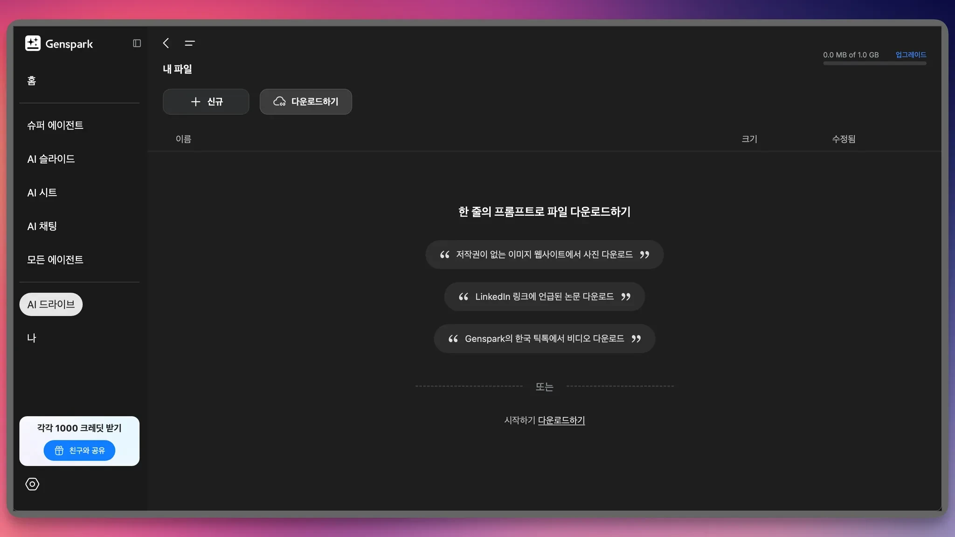This screenshot has height=537, width=955.
Task: Sort by 크기 column header
Action: click(x=749, y=139)
